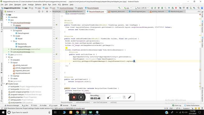The height and width of the screenshot is (115, 204).
Task: Click the Profile app gauge icon
Action: point(169,8)
